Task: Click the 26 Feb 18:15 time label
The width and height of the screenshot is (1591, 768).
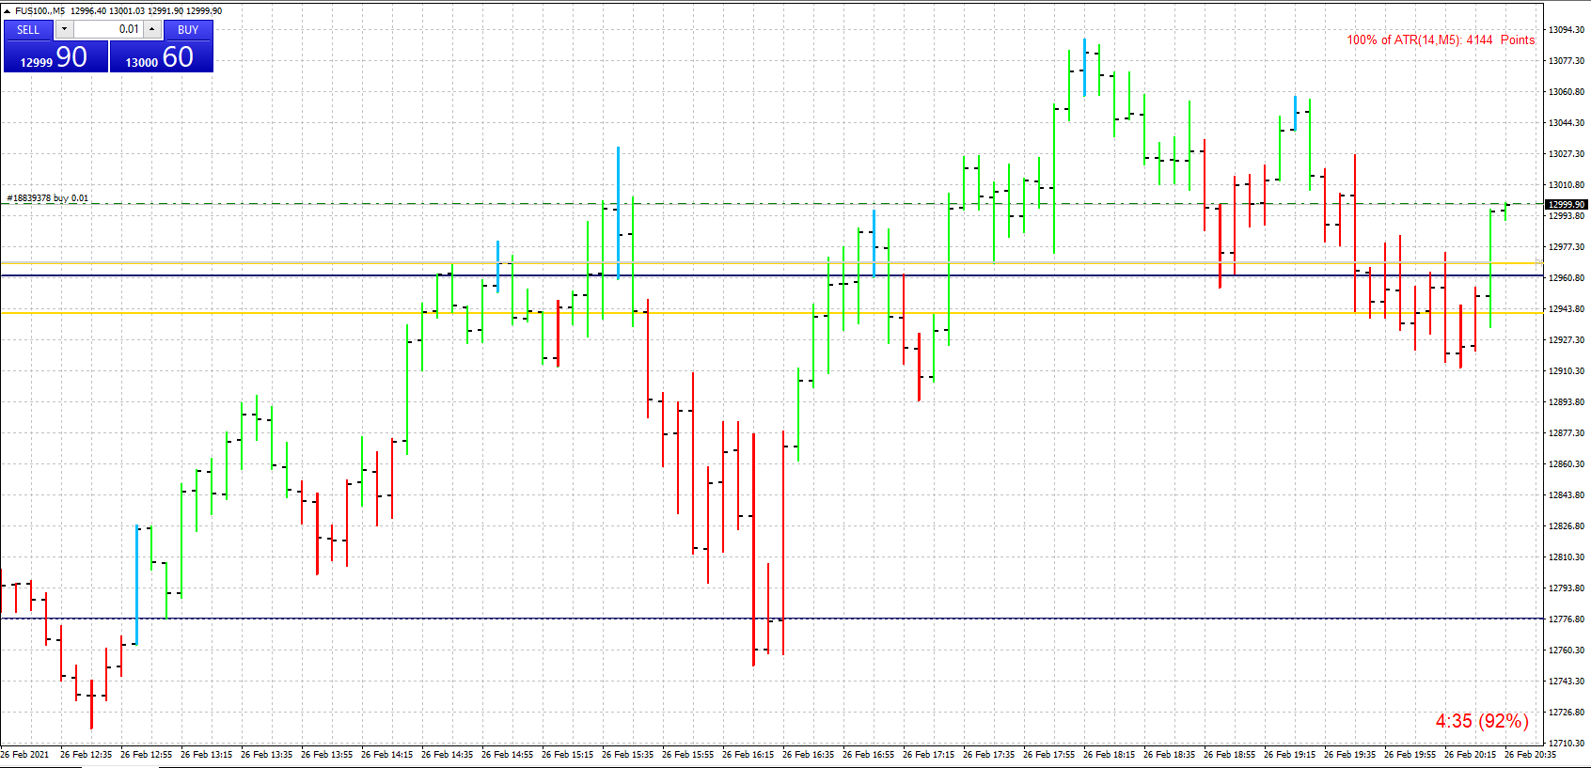Action: pos(1110,755)
